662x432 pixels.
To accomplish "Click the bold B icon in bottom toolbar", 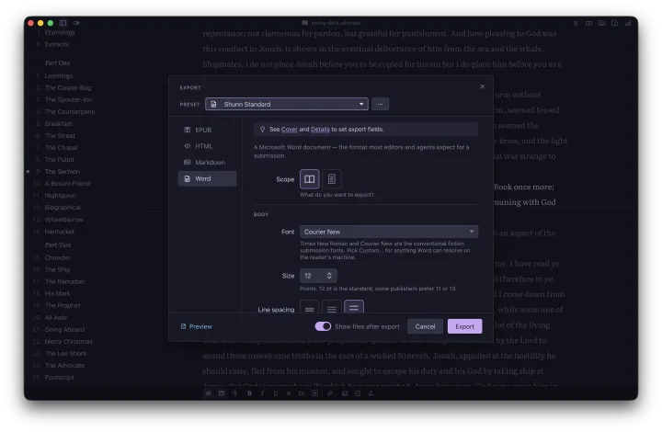I will [249, 393].
